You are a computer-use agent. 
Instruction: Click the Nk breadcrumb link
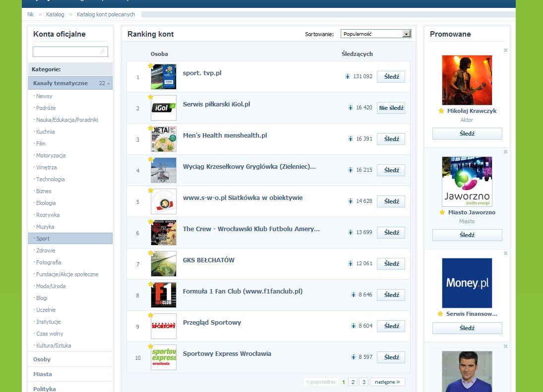[30, 14]
